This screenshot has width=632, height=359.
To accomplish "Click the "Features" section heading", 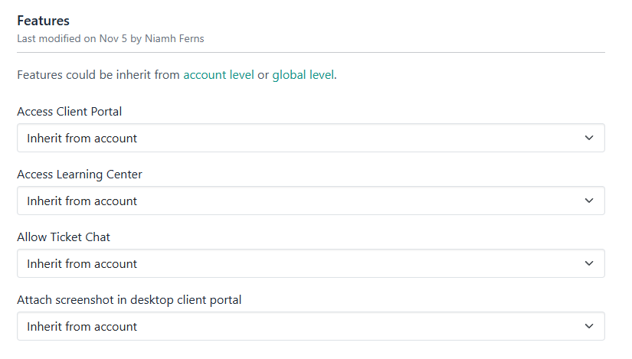I will pyautogui.click(x=42, y=21).
